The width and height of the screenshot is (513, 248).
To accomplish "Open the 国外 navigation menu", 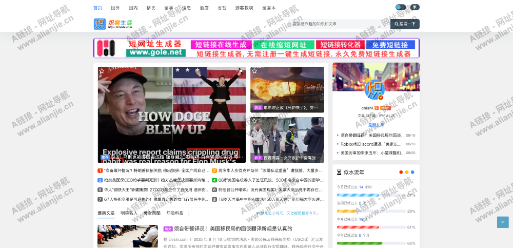I will point(115,8).
